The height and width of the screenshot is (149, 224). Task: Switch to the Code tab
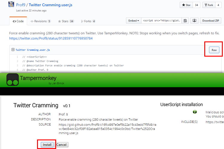pyautogui.click(x=18, y=21)
